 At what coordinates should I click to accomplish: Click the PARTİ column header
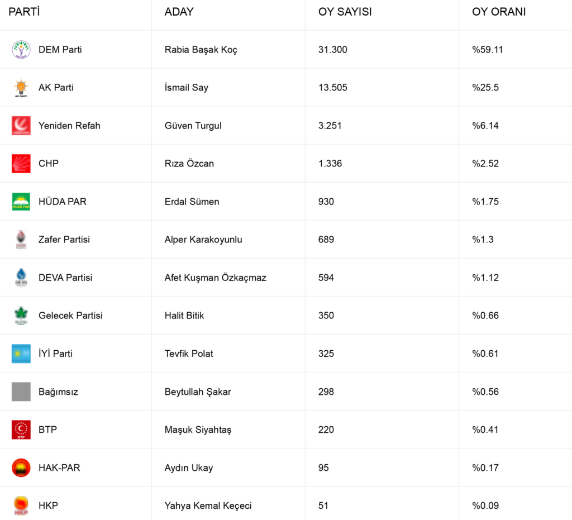pyautogui.click(x=24, y=12)
